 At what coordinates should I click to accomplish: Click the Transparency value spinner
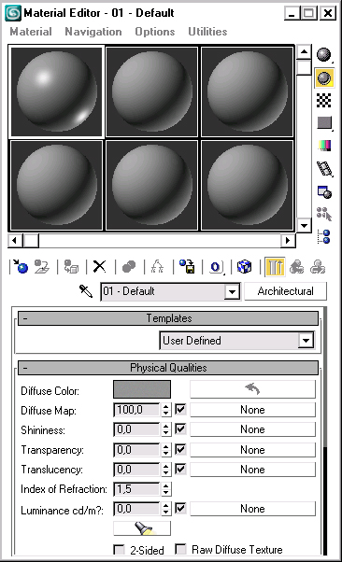point(165,449)
